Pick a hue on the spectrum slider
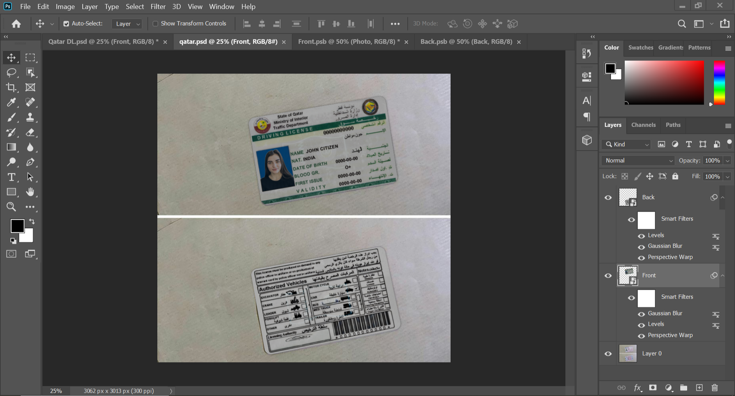The image size is (735, 396). (719, 83)
